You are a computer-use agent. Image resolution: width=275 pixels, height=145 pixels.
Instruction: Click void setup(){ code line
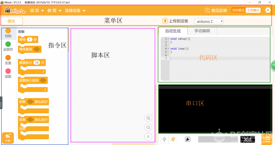click(x=180, y=39)
